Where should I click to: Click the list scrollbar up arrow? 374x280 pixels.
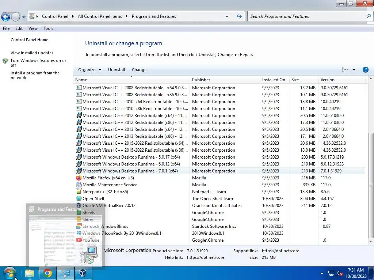[x=371, y=78]
